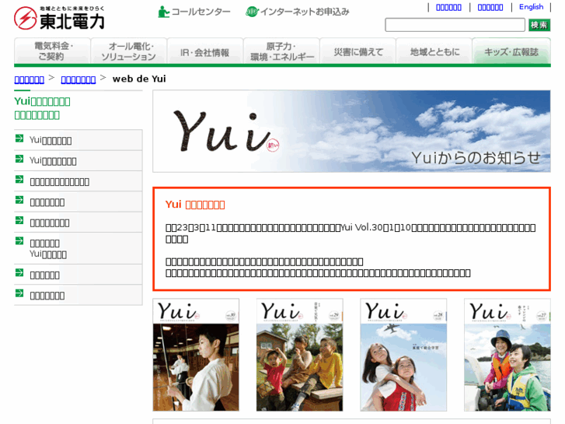Open Yui vol.29 children on bench cover
This screenshot has height=424, width=565.
coord(299,355)
